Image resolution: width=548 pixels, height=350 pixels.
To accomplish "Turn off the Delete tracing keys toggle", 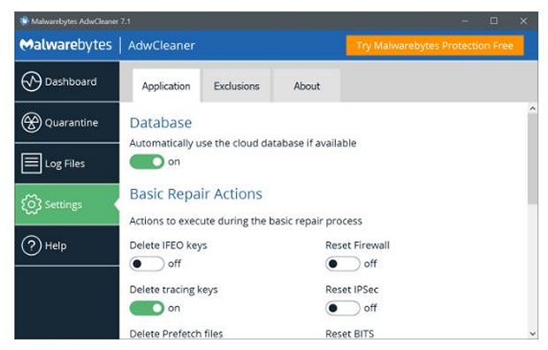I will click(147, 308).
